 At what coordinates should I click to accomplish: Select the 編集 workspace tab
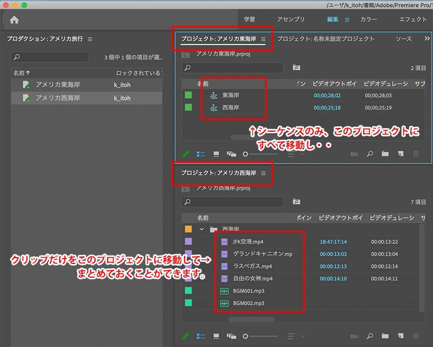333,20
